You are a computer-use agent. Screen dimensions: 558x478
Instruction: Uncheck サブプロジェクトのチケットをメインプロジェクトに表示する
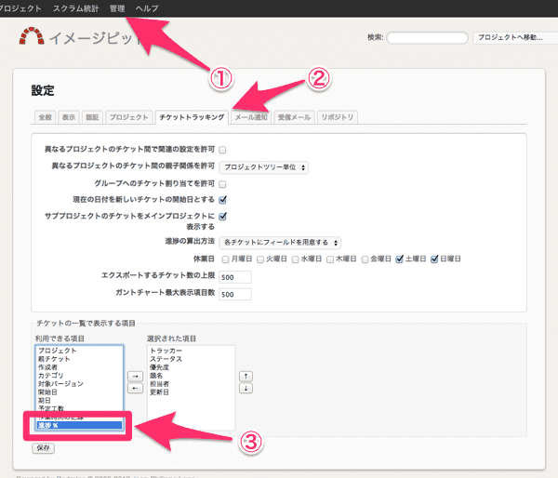tap(223, 216)
